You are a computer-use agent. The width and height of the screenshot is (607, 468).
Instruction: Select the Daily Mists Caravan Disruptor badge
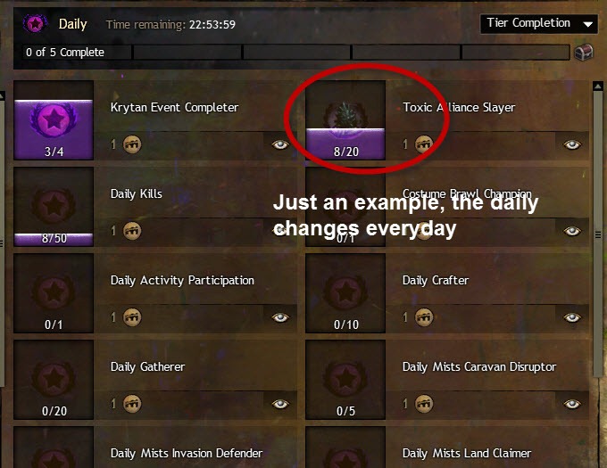point(345,380)
